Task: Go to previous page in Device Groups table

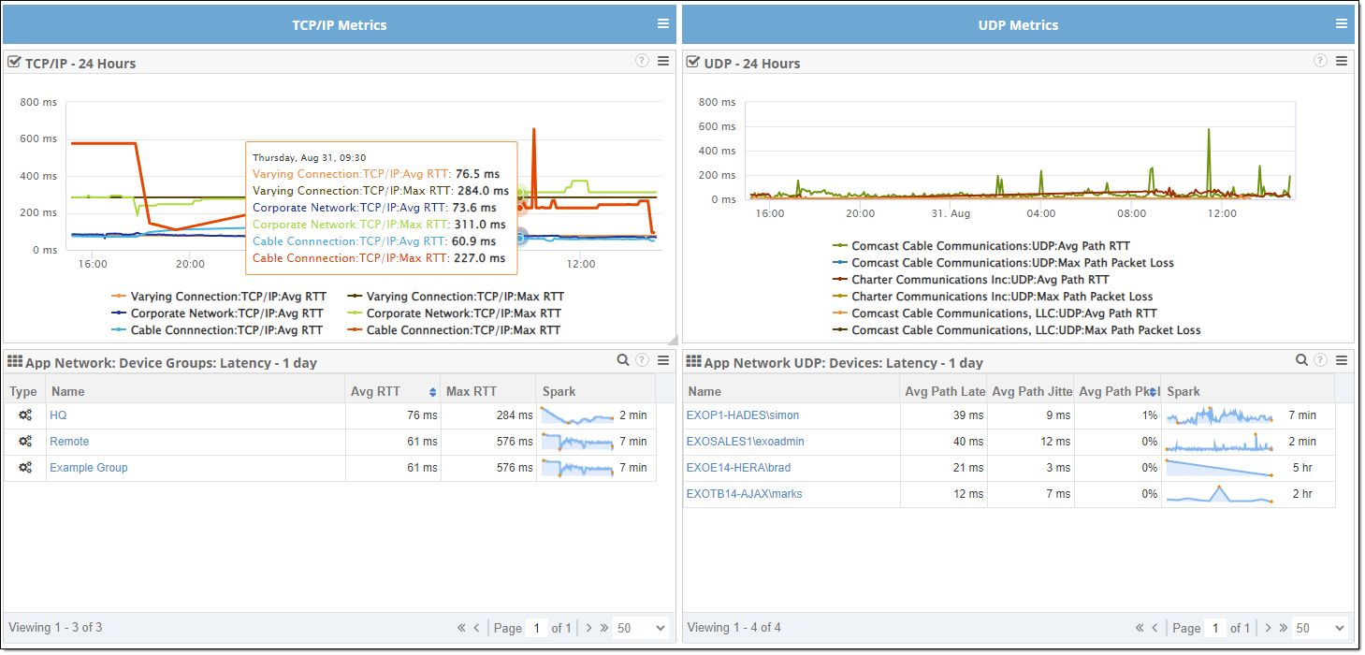Action: [x=476, y=628]
